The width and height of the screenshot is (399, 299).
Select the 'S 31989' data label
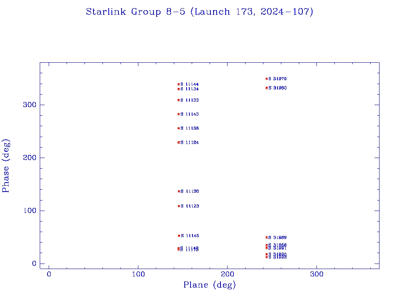(x=277, y=237)
